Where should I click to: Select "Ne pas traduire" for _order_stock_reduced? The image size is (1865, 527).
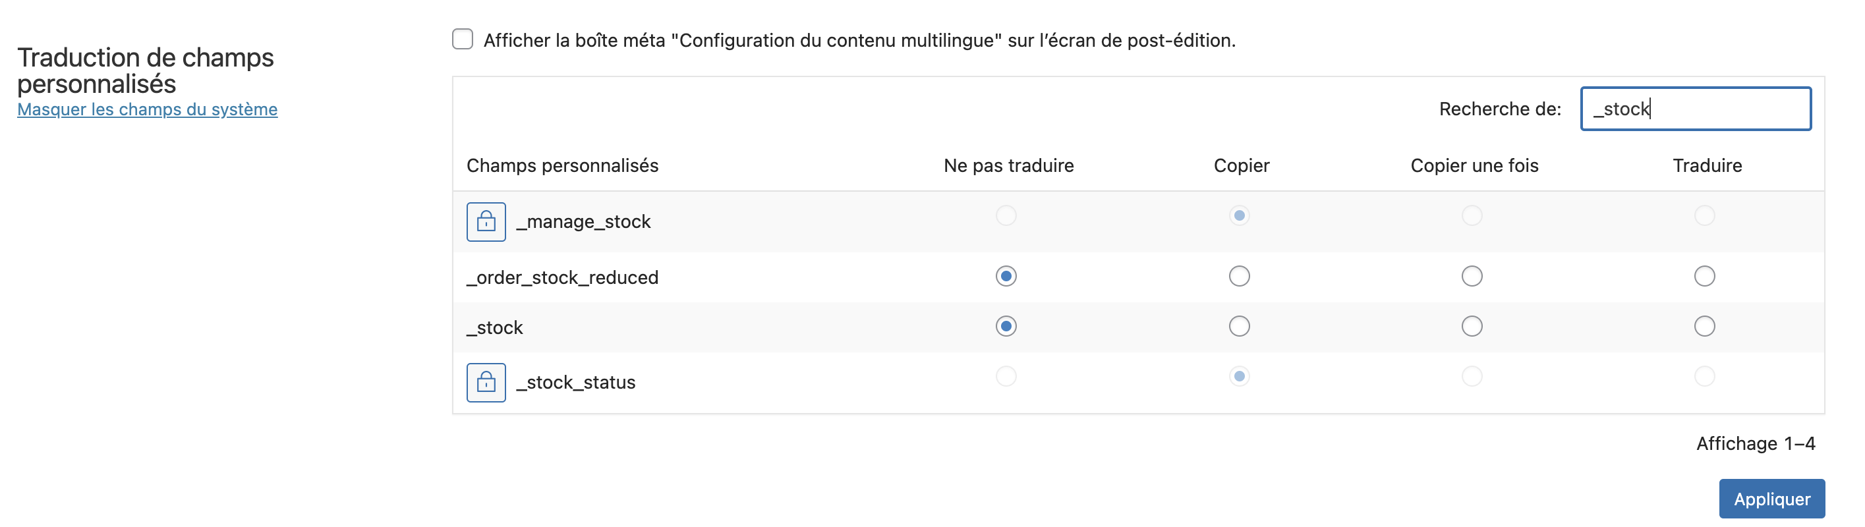coord(1006,277)
